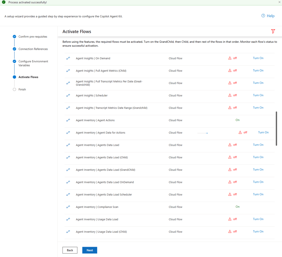Image resolution: width=282 pixels, height=257 pixels.
Task: Click flow icon next to Agent Insights Scheduler
Action: 68,95
